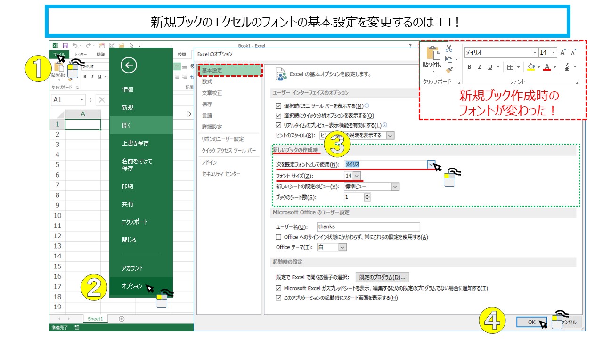This screenshot has height=339, width=603.
Task: Apply the red font color A in the callout
Action: 547,67
